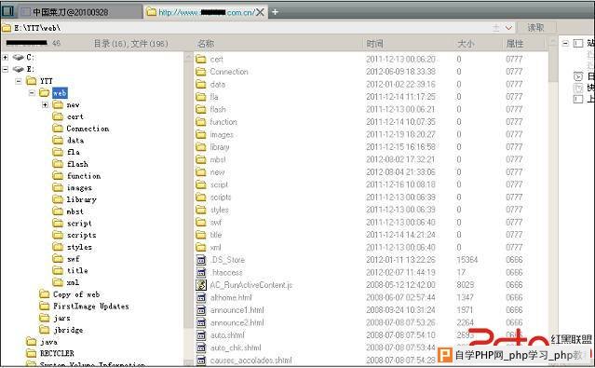Click the library folder icon in tree
This screenshot has height=368, width=595.
(x=58, y=199)
